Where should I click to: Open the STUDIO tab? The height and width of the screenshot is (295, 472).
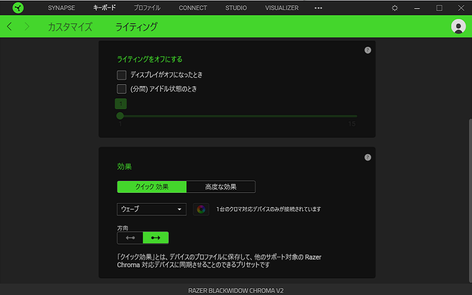pyautogui.click(x=236, y=8)
